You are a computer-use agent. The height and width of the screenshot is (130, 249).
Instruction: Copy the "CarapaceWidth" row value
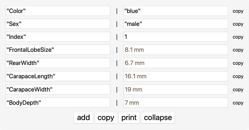tap(238, 90)
